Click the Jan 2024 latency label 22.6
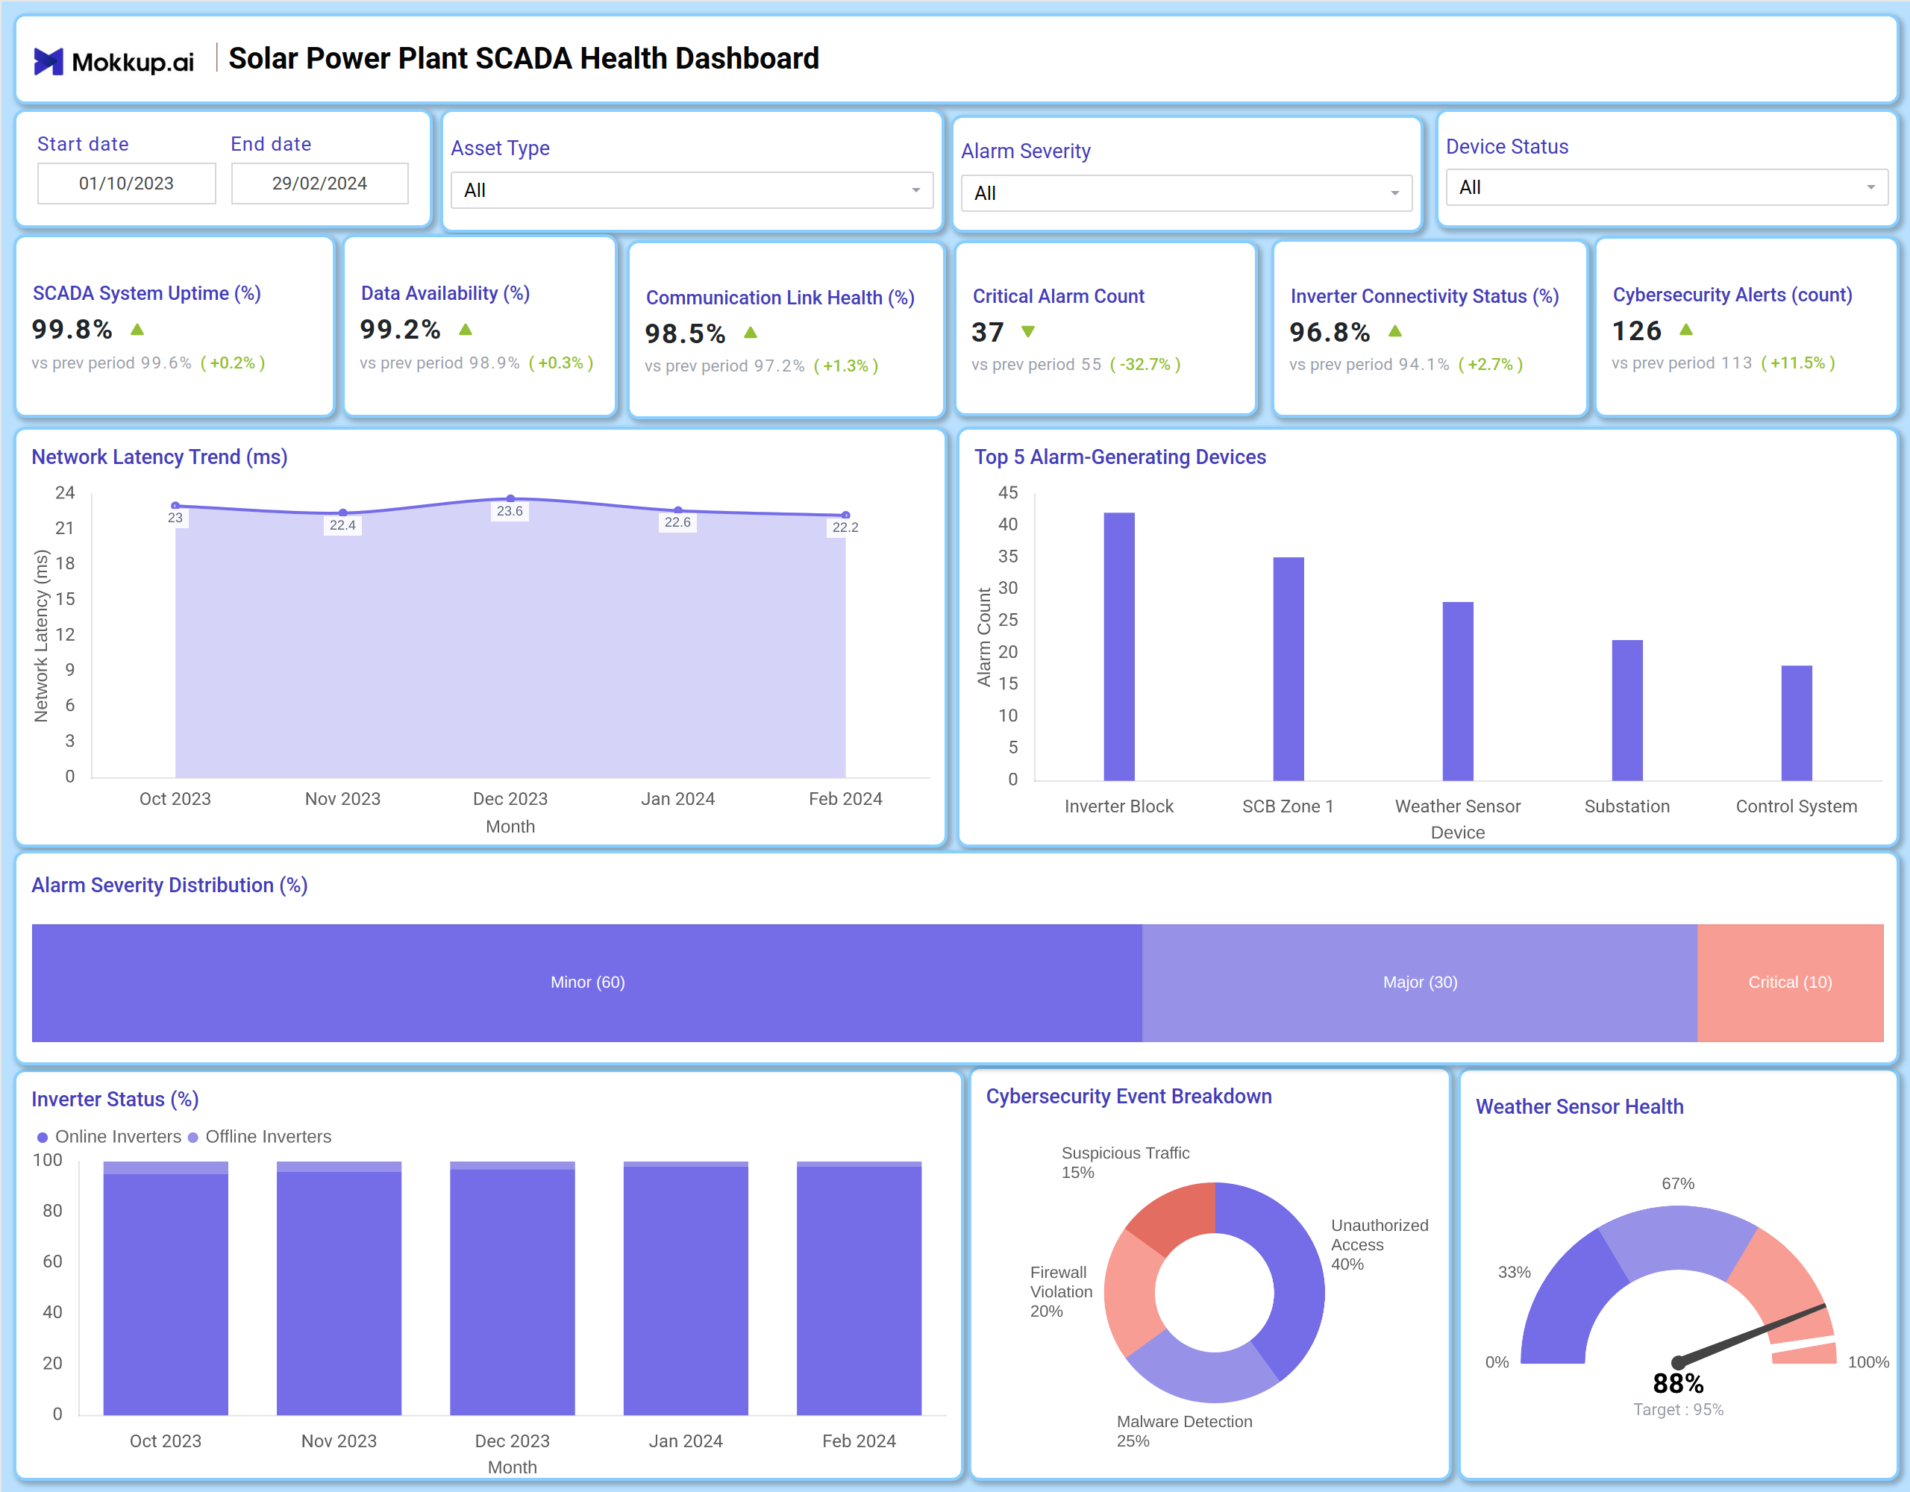This screenshot has width=1910, height=1492. tap(677, 522)
